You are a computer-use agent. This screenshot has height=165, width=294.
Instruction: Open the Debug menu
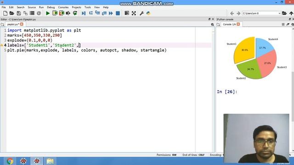tap(51, 7)
